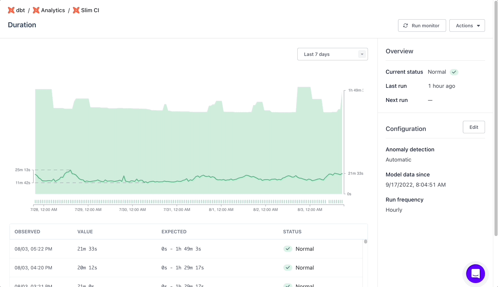Viewport: 498px width, 287px height.
Task: Click the Analytics breadcrumb logo icon
Action: point(36,10)
